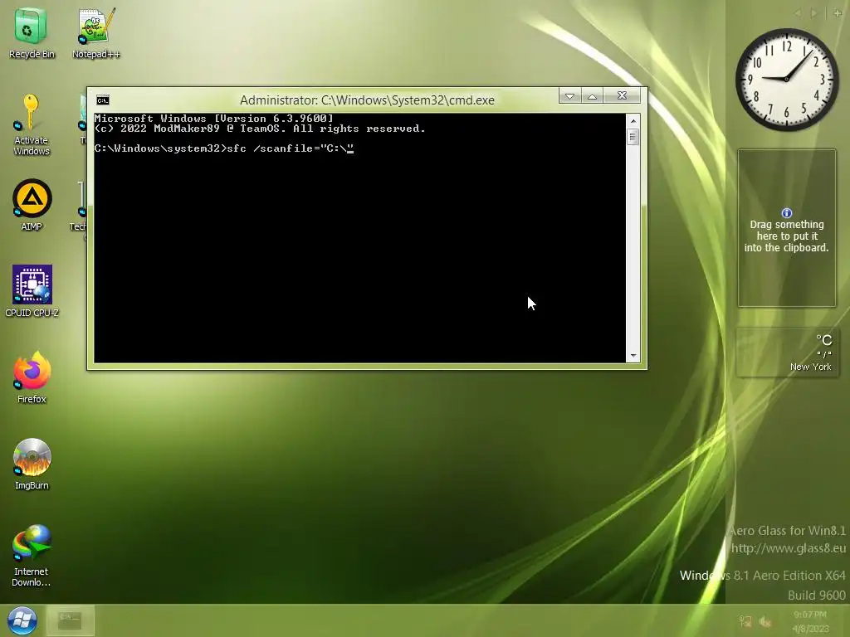Screen dimensions: 850x637
Task: Launch Notepad++ from the desktop
Action: (95, 32)
